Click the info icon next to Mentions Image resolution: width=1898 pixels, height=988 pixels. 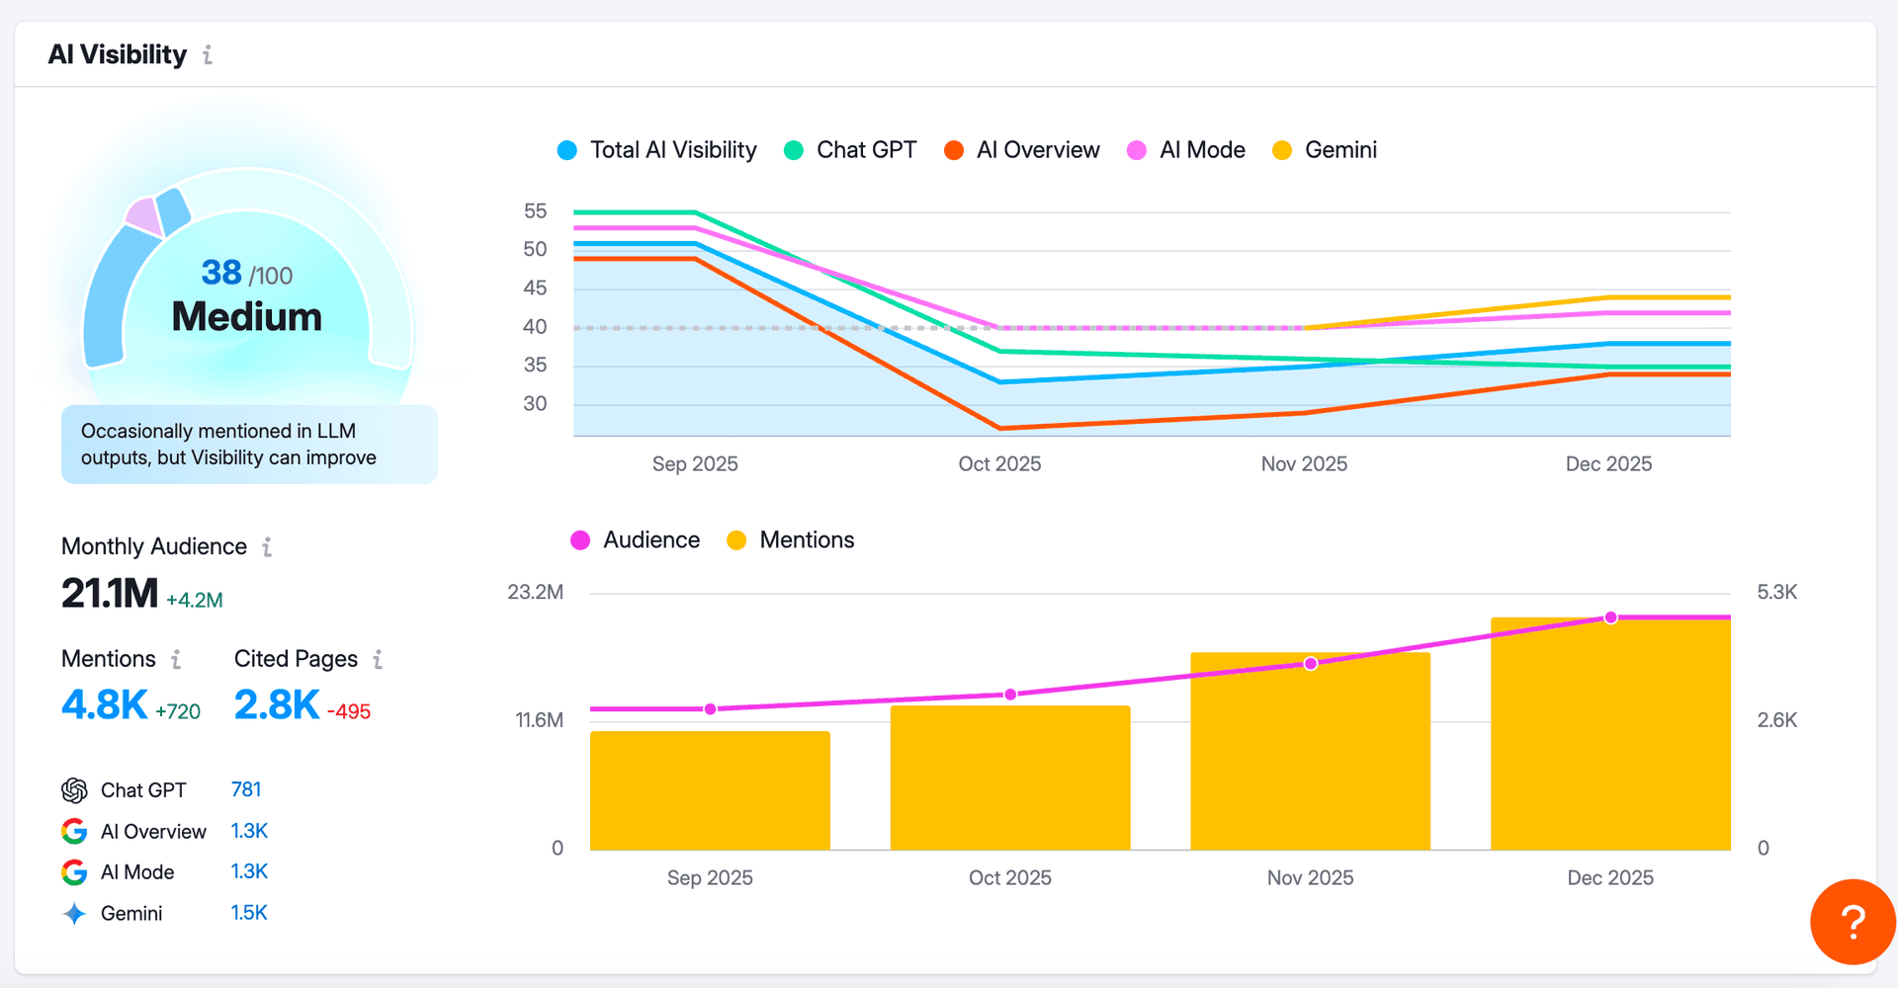(x=176, y=659)
